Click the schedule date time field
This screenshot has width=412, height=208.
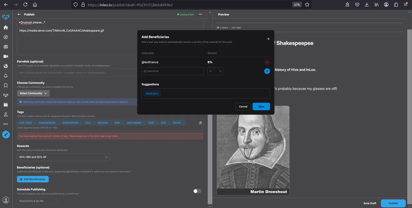36,201
